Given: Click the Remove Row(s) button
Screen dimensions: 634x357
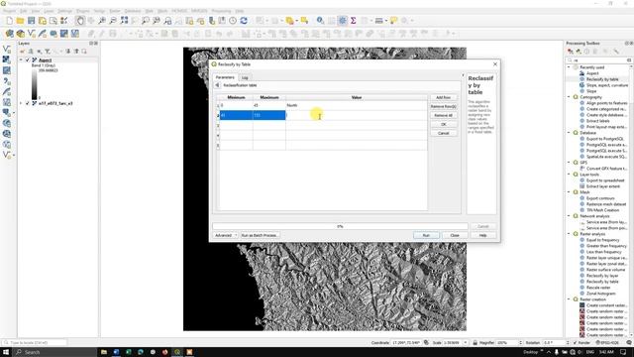Looking at the screenshot, I should 444,106.
